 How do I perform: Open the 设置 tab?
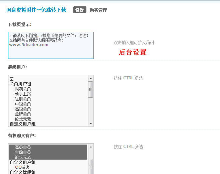point(80,10)
